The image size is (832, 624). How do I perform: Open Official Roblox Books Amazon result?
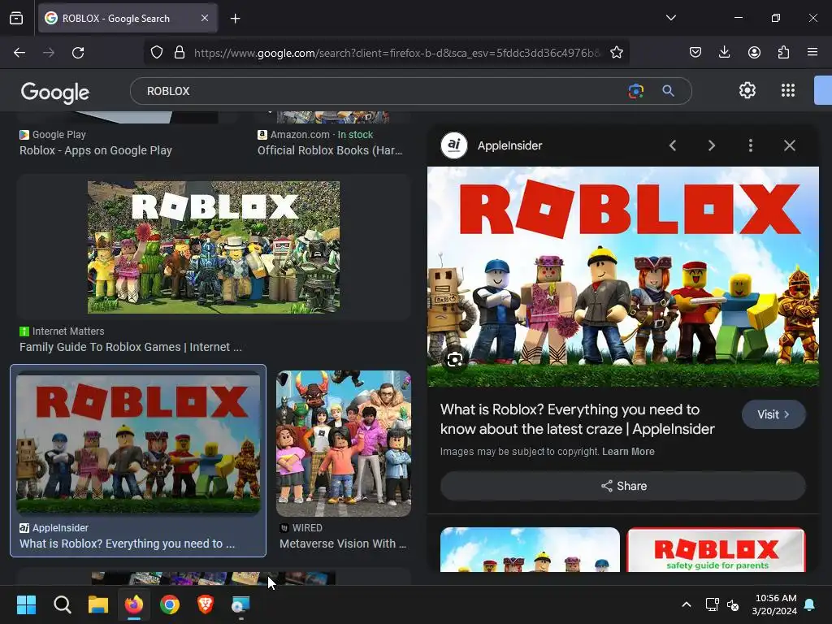pos(330,150)
